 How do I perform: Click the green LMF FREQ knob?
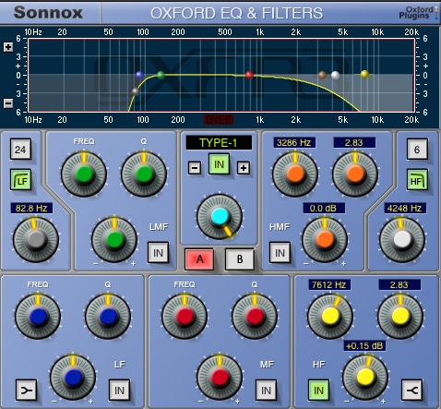[x=84, y=174]
